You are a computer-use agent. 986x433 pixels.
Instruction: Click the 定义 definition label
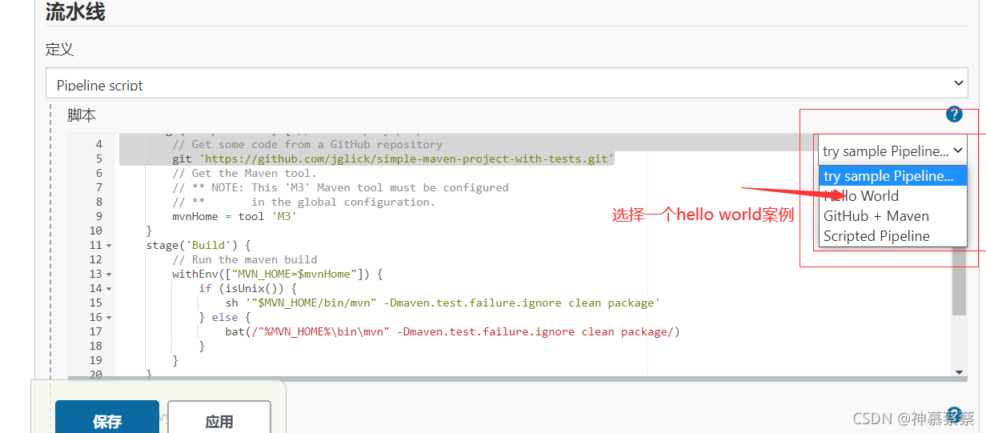[59, 49]
